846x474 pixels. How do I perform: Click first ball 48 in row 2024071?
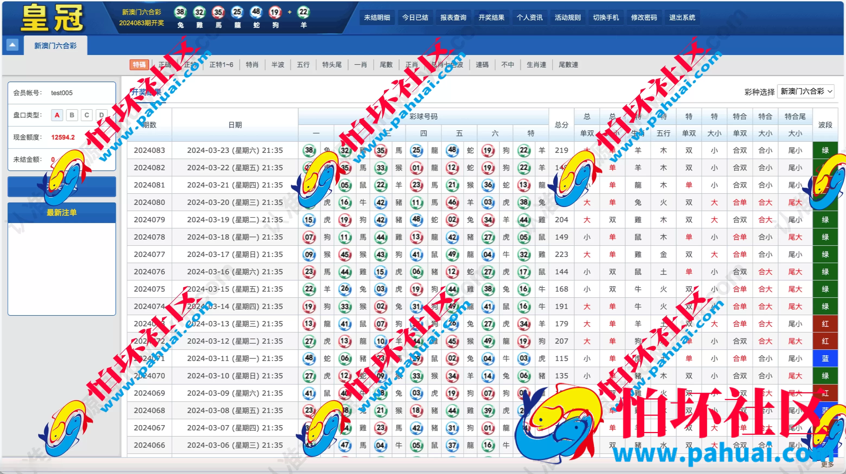309,359
